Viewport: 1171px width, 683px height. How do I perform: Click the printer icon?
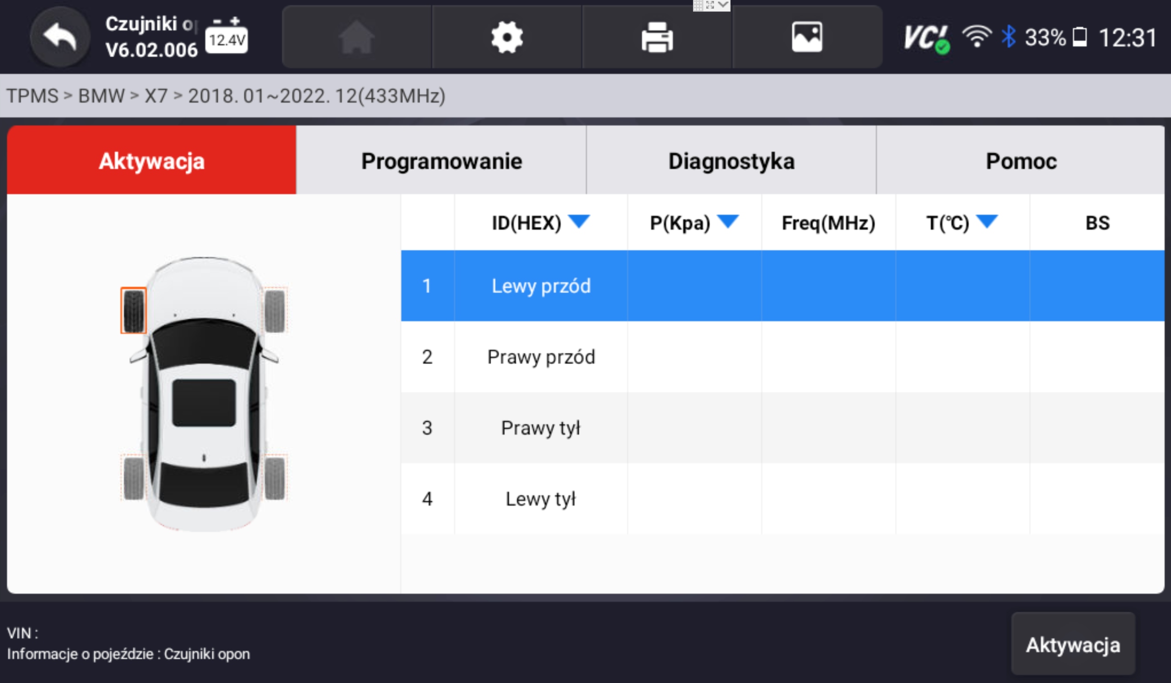point(656,37)
